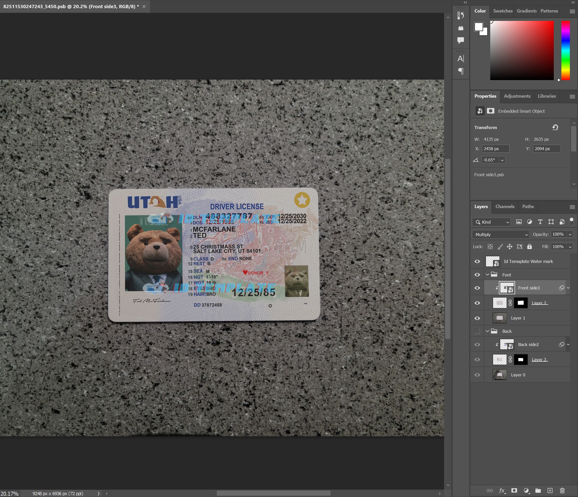This screenshot has width=578, height=497.
Task: Collapse the Back group chevron
Action: click(487, 331)
